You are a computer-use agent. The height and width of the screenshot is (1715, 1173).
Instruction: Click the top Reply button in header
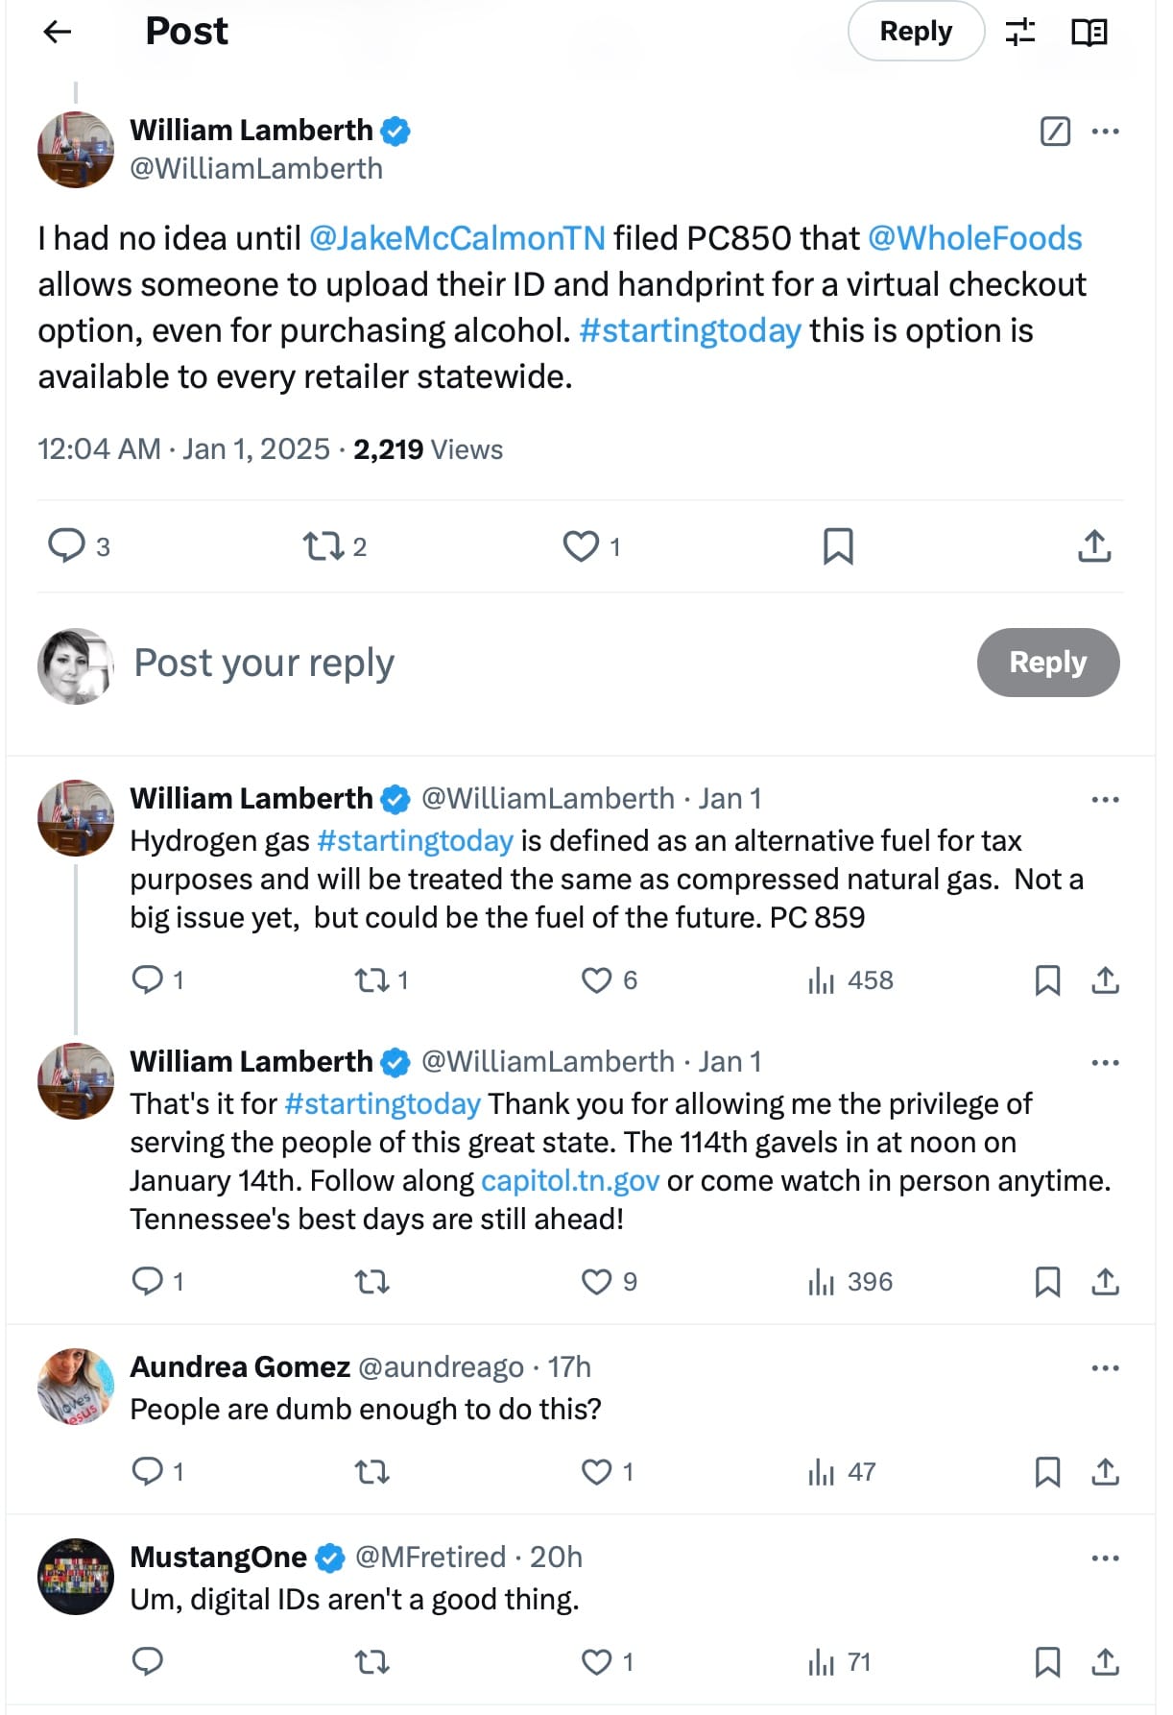(916, 32)
